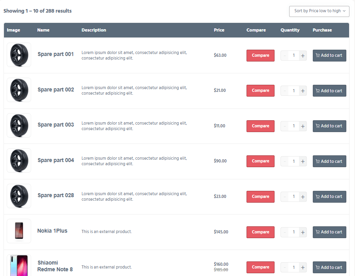Screen dimensions: 355x276
Task: Click the $63.00 price of Spare part 001
Action: [220, 56]
